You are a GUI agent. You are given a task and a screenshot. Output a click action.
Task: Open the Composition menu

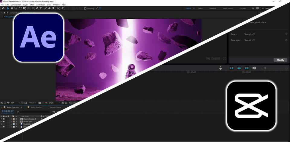point(16,5)
